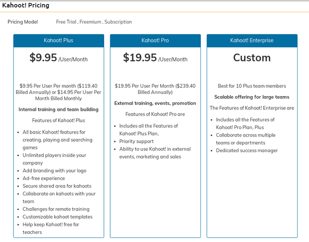Click the Subscription pricing model text
This screenshot has height=242, width=309.
click(118, 22)
